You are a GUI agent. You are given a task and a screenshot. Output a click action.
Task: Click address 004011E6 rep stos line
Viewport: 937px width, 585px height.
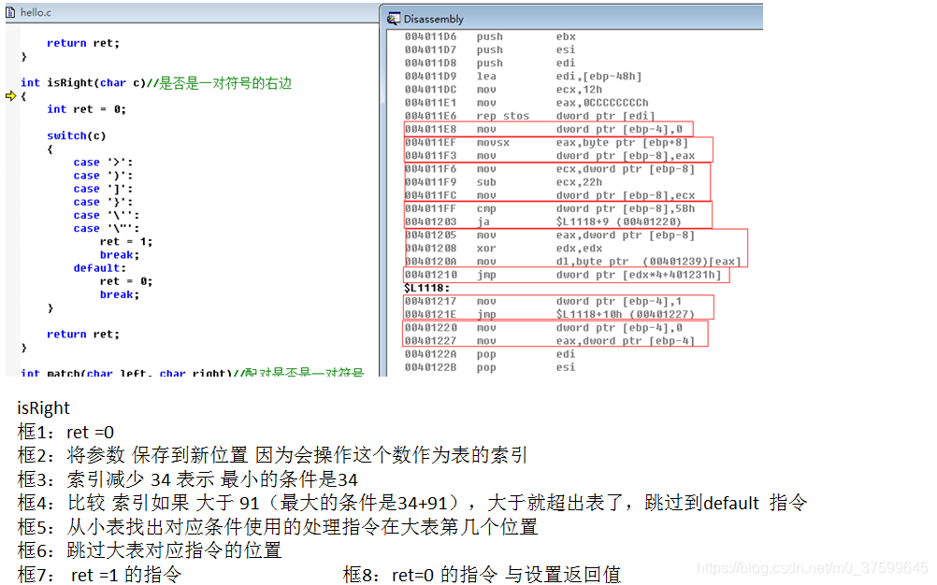pyautogui.click(x=529, y=116)
